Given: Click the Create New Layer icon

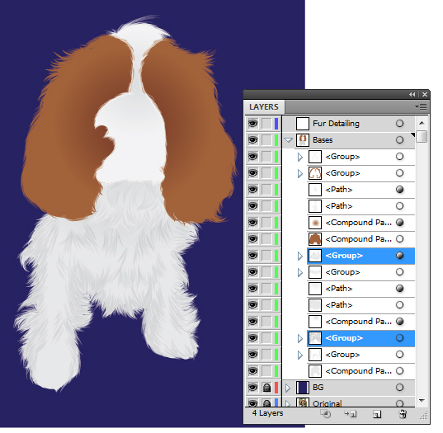Looking at the screenshot, I should (x=377, y=414).
